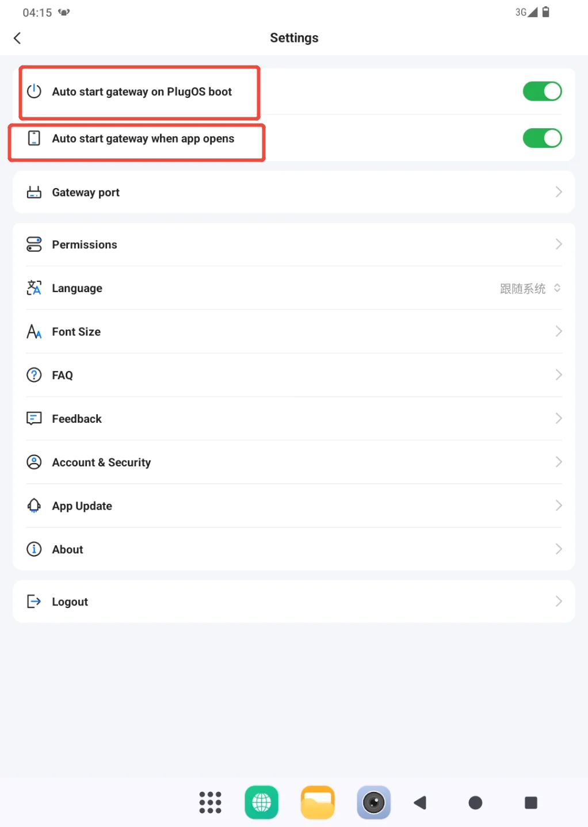The width and height of the screenshot is (588, 827).
Task: Open the Feedback page
Action: point(294,419)
